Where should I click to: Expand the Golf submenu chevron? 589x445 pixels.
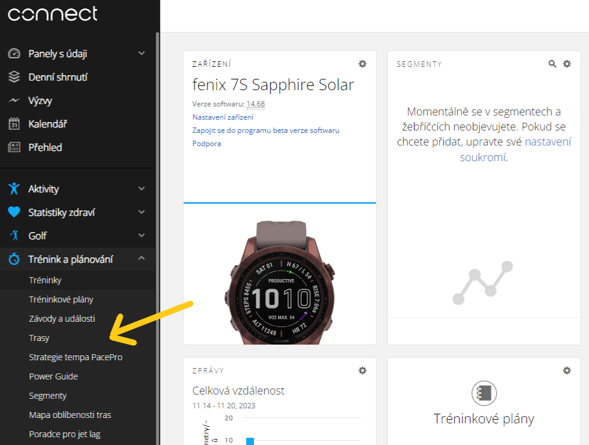pyautogui.click(x=141, y=236)
